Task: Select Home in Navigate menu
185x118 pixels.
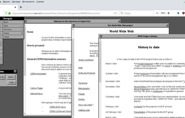Action: click(13, 33)
